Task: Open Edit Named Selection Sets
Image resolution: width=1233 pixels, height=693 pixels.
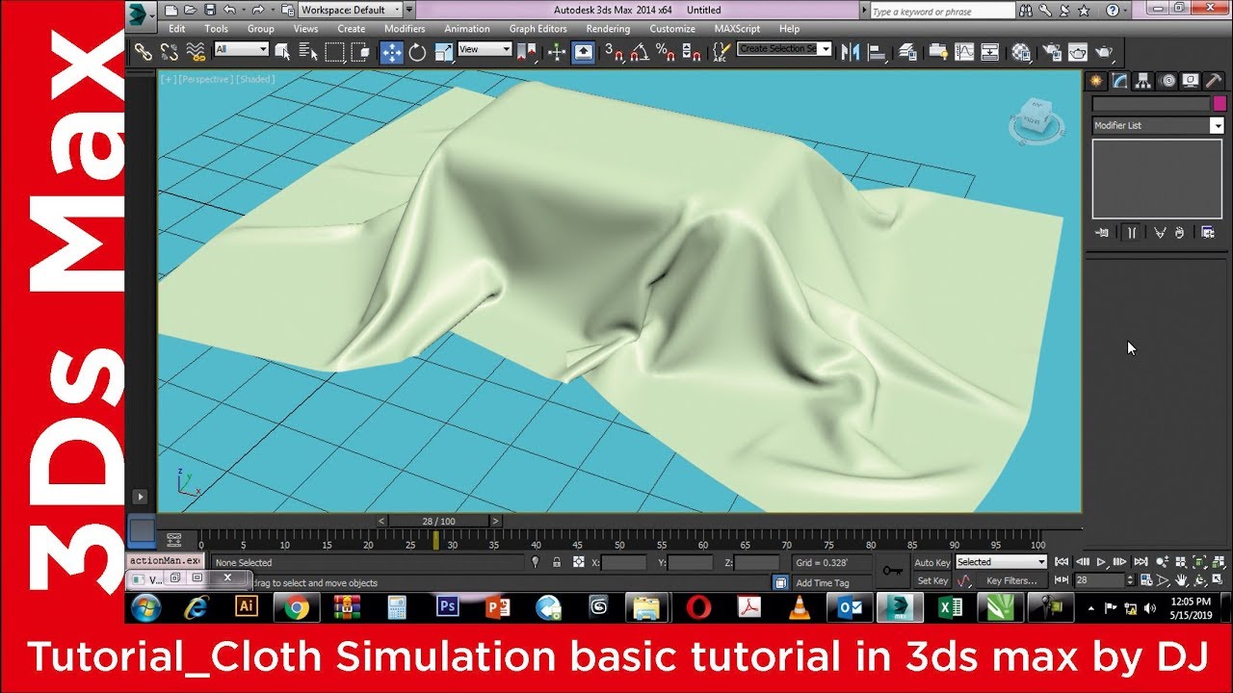Action: pyautogui.click(x=721, y=52)
